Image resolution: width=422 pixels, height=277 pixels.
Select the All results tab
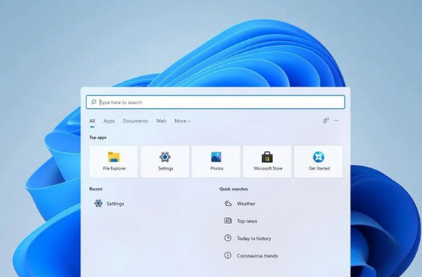pos(92,121)
